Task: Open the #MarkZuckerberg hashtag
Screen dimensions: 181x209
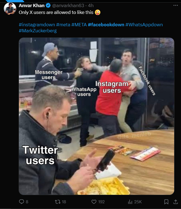Action: [38, 31]
